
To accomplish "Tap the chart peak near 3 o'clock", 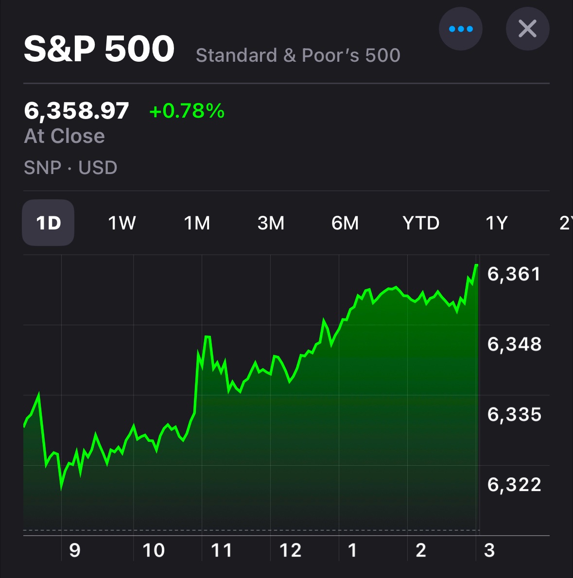I will point(476,265).
